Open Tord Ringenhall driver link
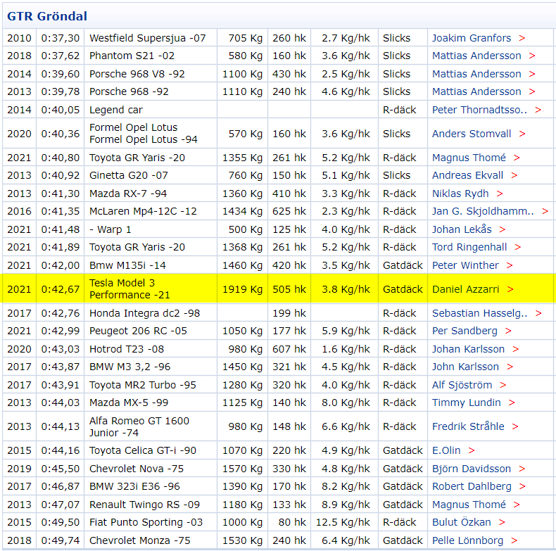Viewport: 556px width, 551px height. 469,247
